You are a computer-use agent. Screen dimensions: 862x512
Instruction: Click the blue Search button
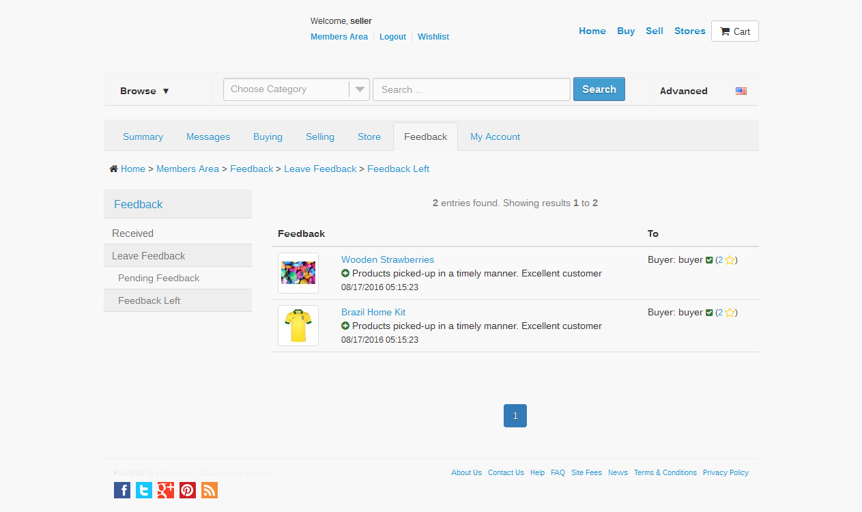pos(599,89)
